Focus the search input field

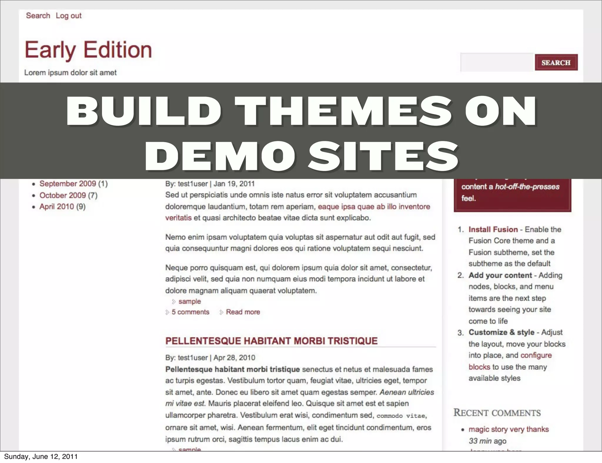coord(497,62)
